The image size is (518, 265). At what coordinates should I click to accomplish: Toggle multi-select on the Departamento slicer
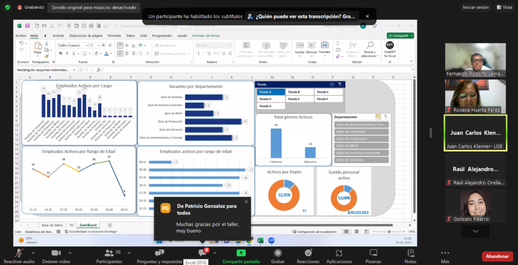(378, 117)
